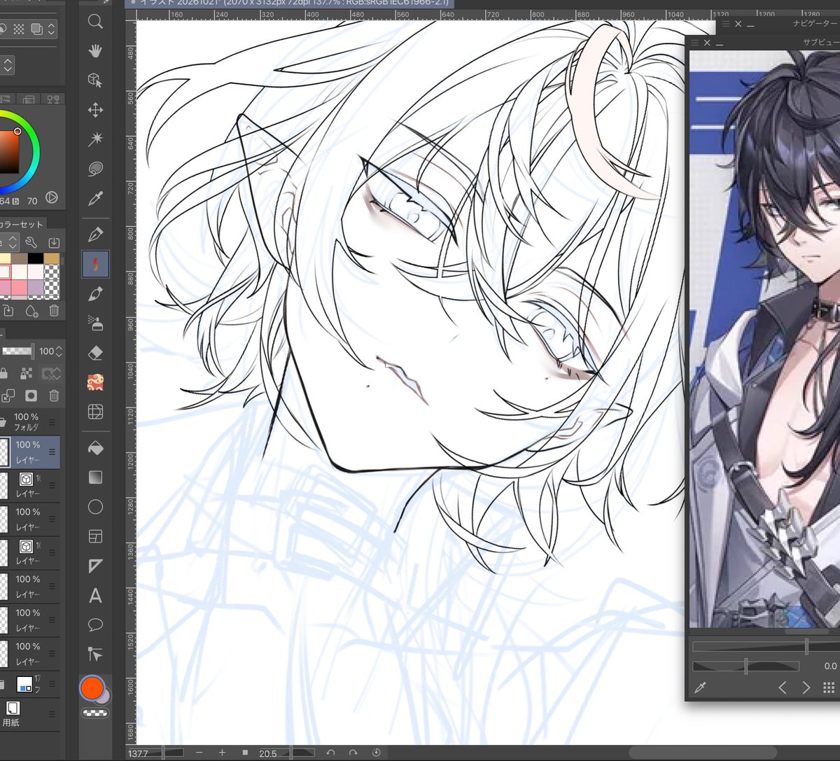Click the replace color icon in color set
Viewport: 840px width, 761px height.
point(8,311)
